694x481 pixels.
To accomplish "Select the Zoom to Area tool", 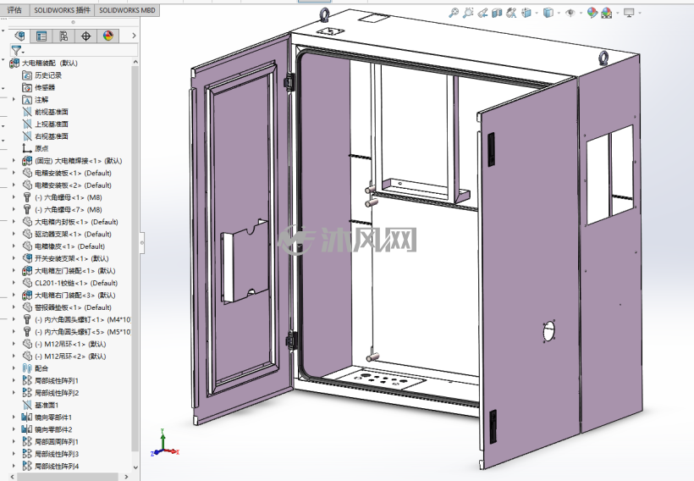I will click(x=468, y=13).
